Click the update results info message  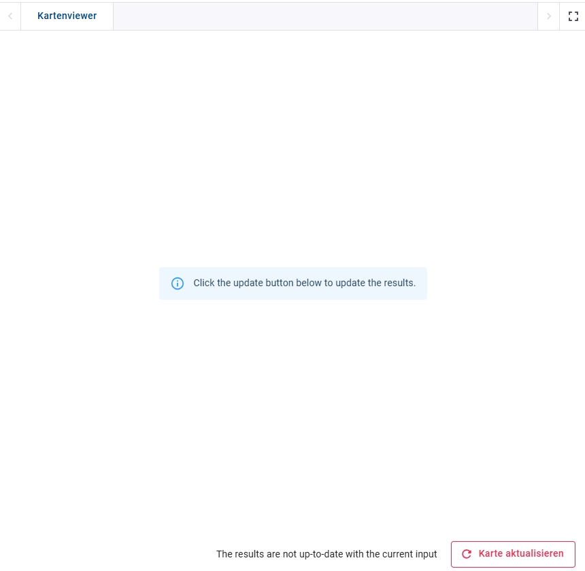304,283
